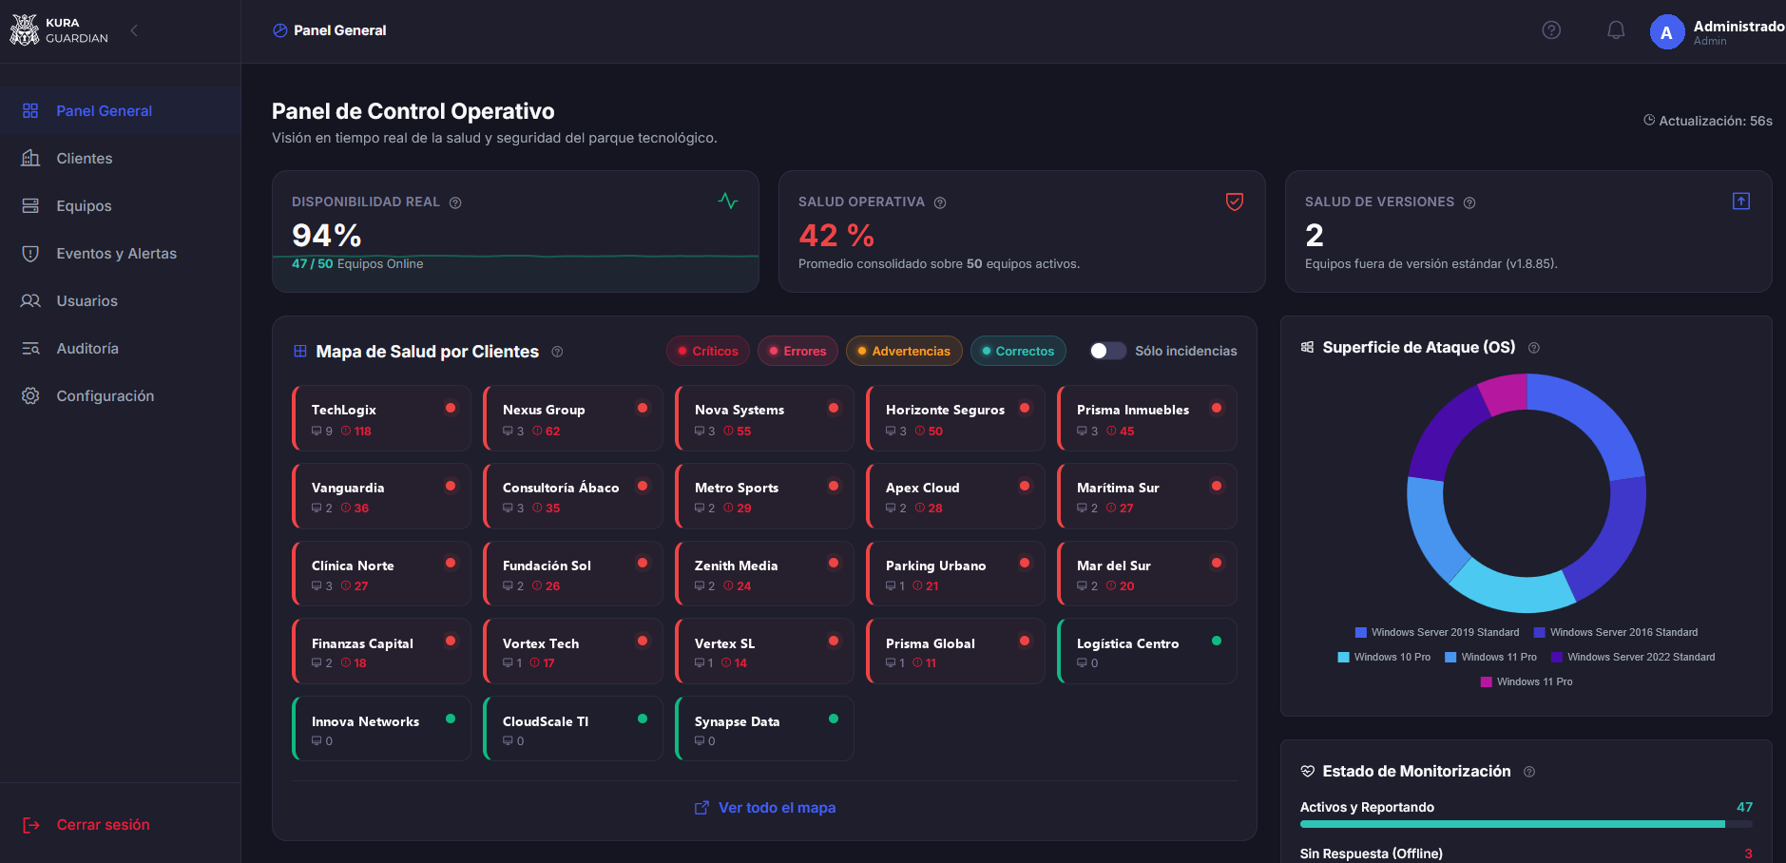Enable the Sólo incidencias switch

coord(1107,351)
